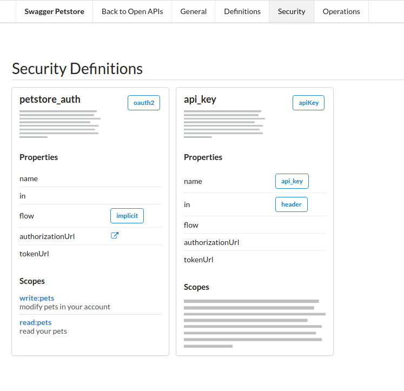Open the Swagger Petstore tab

(x=55, y=11)
